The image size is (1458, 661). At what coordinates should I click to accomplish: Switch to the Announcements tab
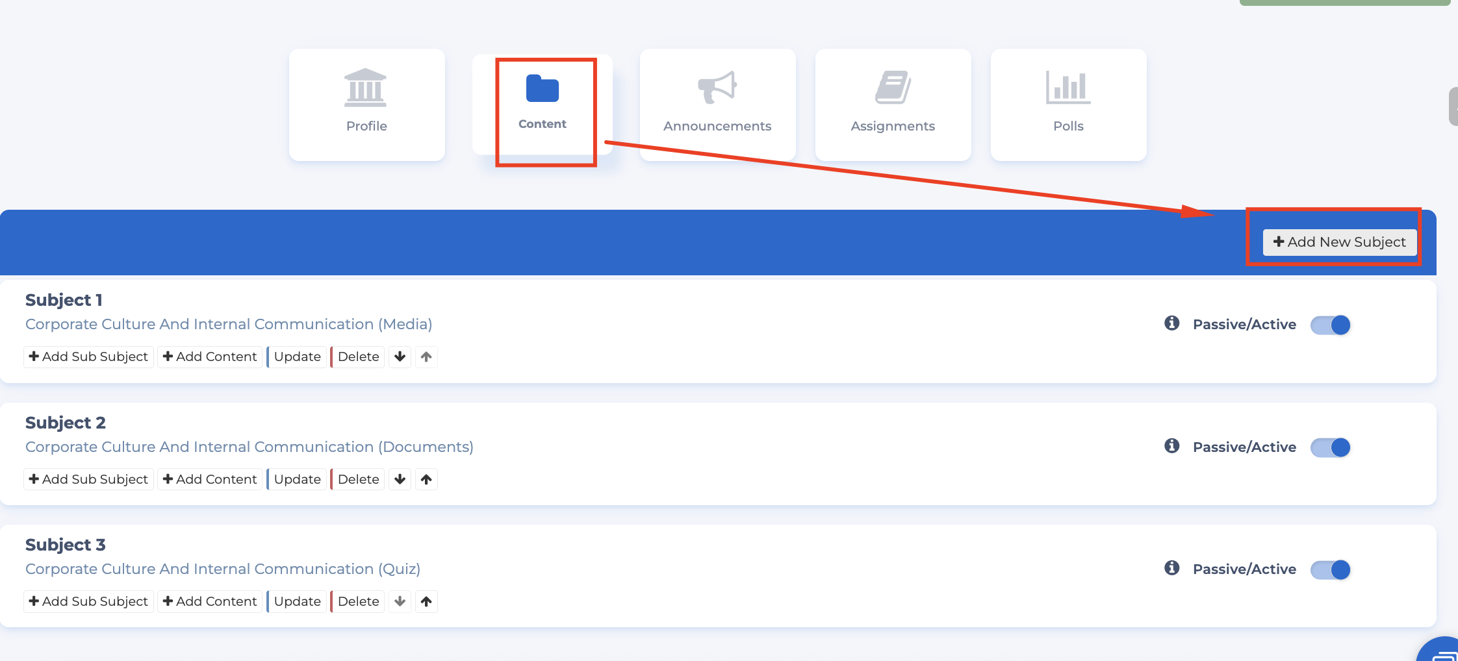pos(717,105)
